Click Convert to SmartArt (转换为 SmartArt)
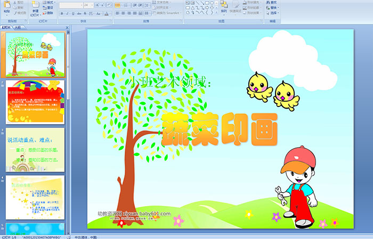The image size is (373, 239). coord(167,13)
